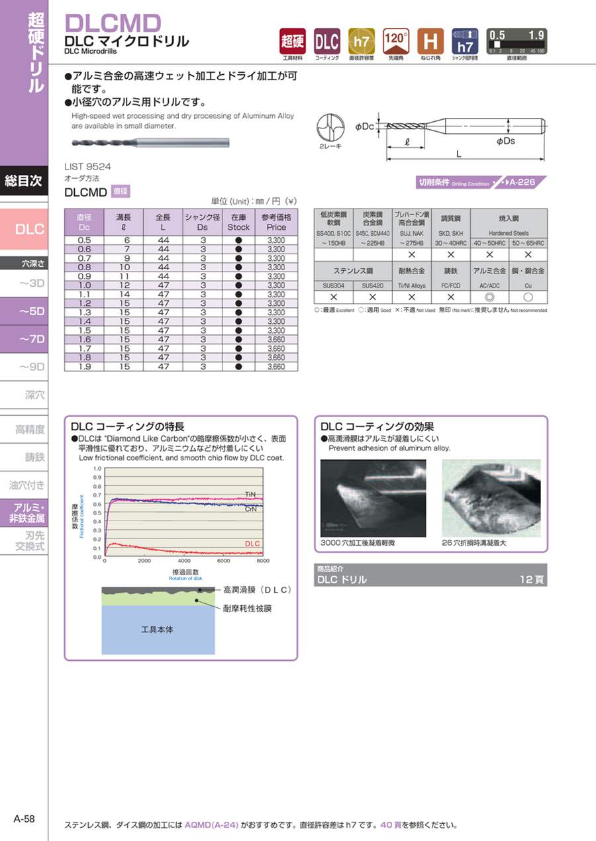
Task: Click the stock dot in the 0.5 row
Action: (238, 240)
